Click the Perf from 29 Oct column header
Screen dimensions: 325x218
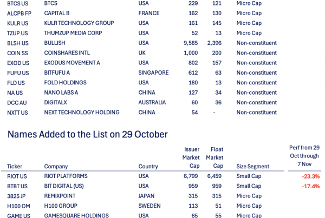point(304,155)
